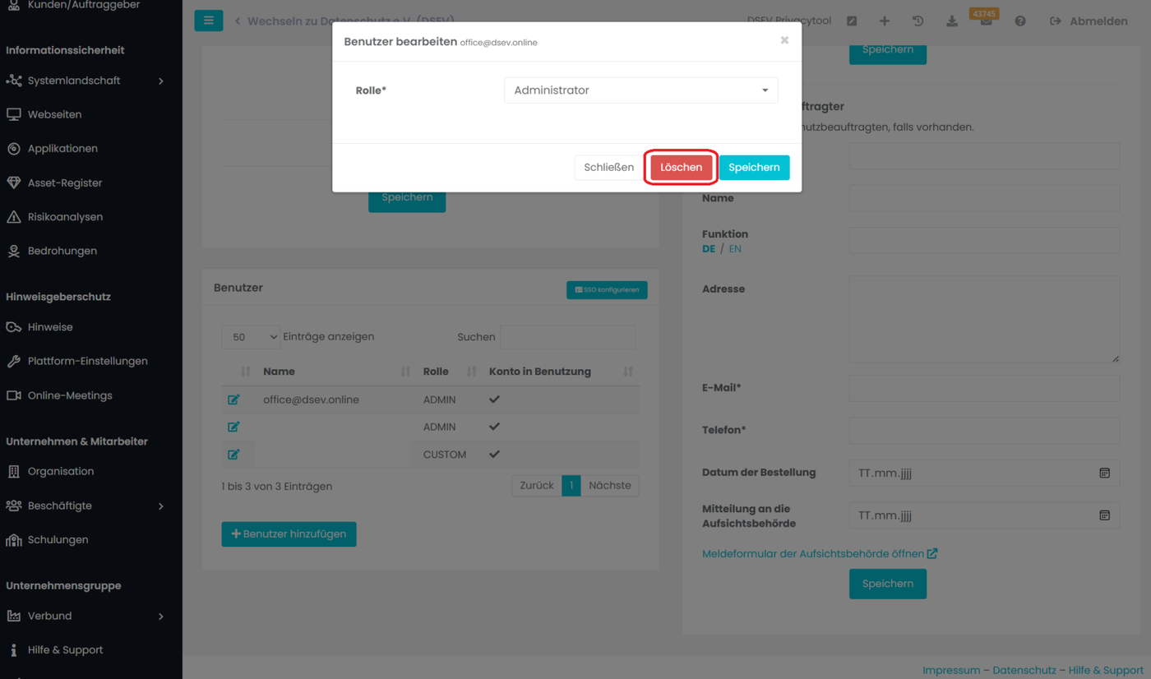Open the Rolle dropdown showing Administrator
Screen dimensions: 1151x679
coord(640,90)
